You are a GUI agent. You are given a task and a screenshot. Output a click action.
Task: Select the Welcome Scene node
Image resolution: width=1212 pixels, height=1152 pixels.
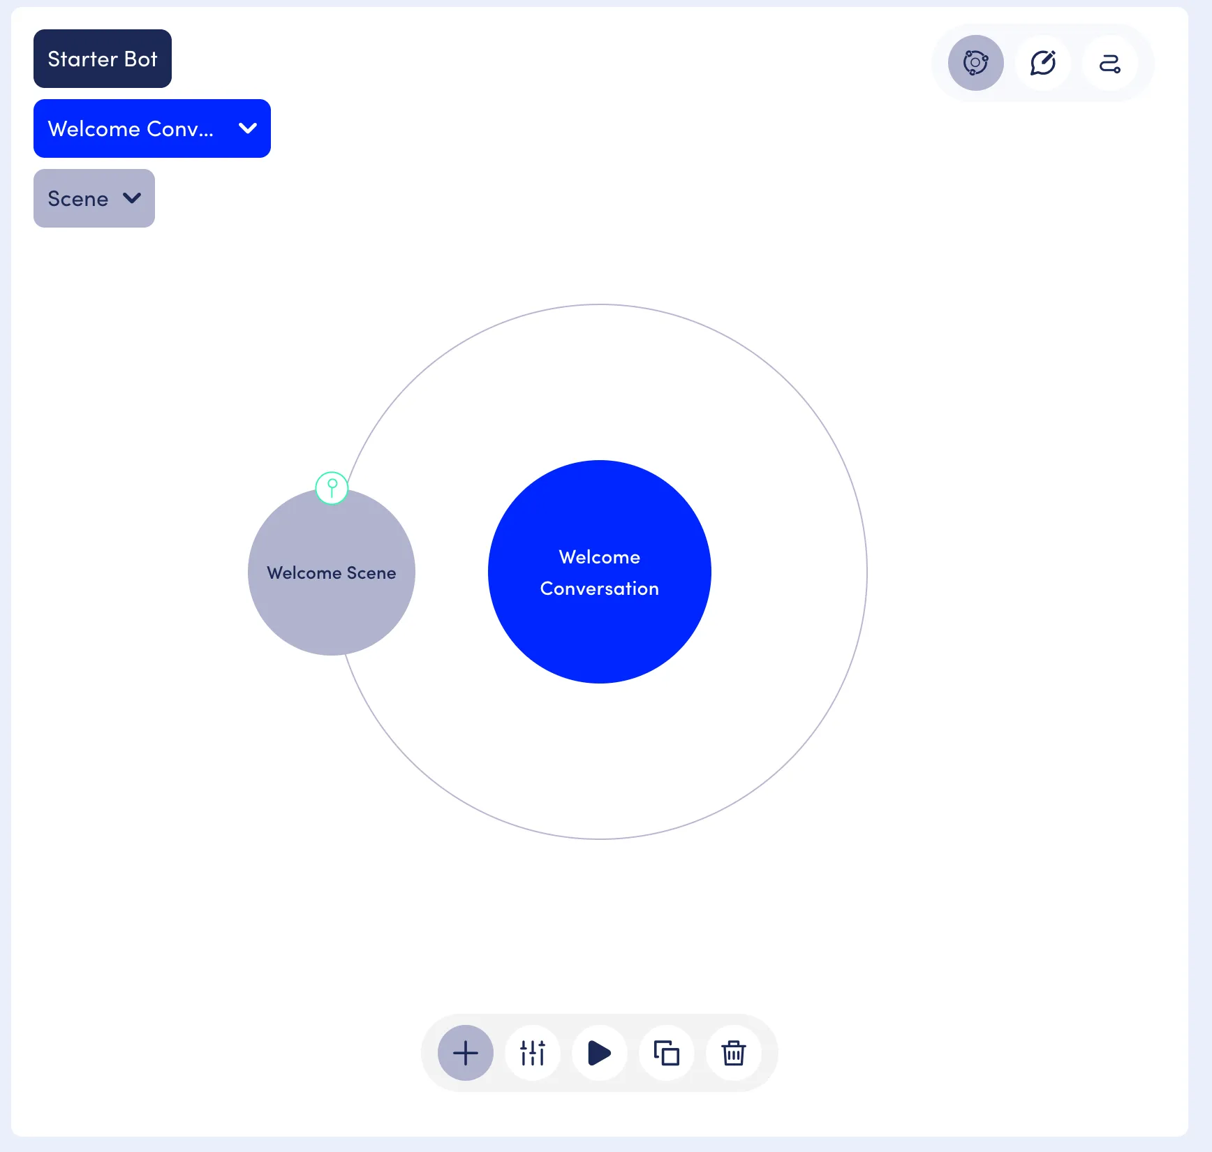[x=332, y=572]
